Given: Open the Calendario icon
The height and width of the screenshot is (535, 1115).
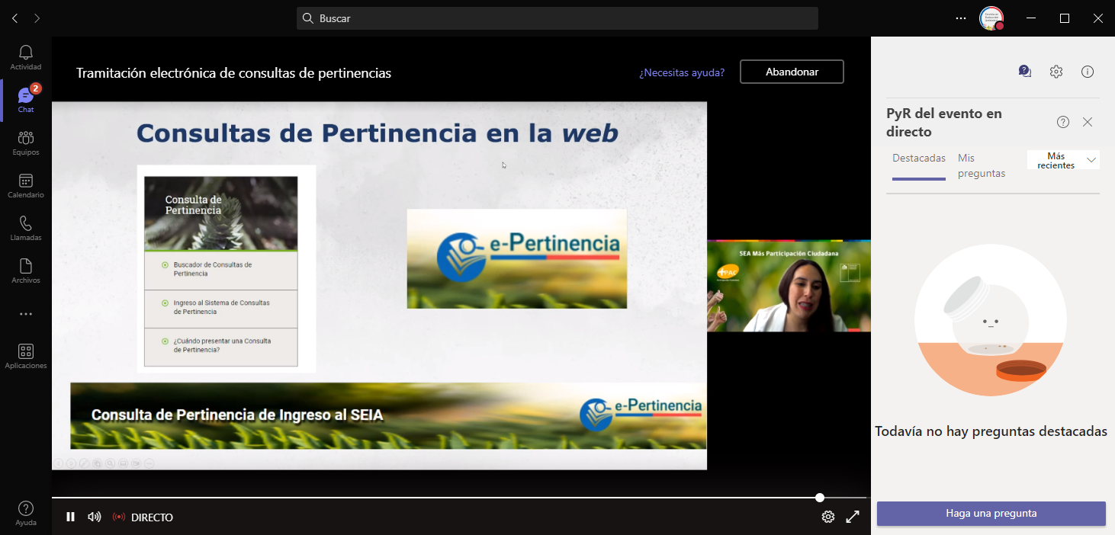Looking at the screenshot, I should [25, 185].
